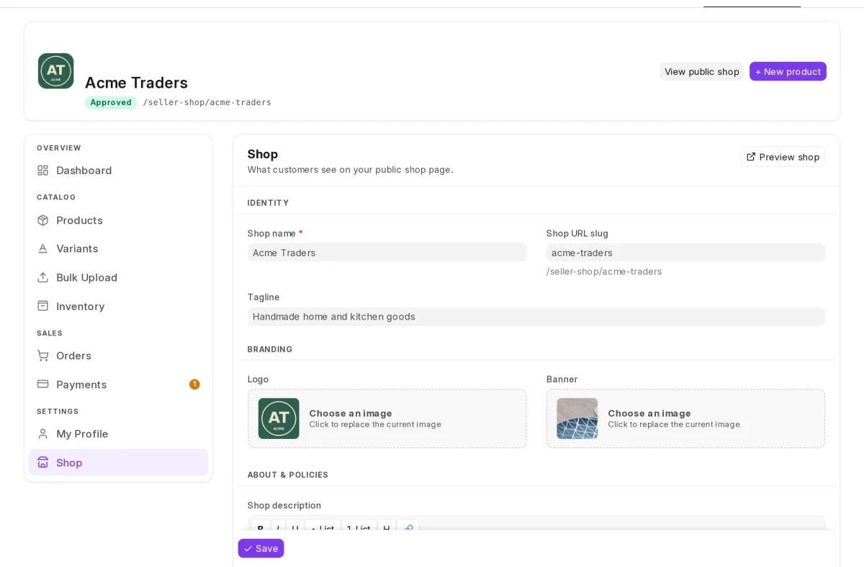Click the green Approved status badge
The height and width of the screenshot is (567, 864).
(111, 102)
